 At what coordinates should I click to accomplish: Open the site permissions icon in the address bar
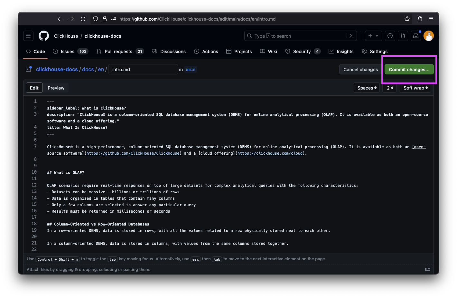(114, 19)
